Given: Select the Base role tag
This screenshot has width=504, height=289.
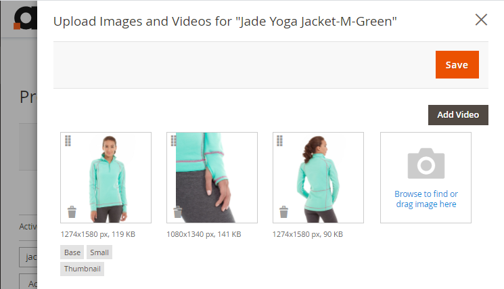Looking at the screenshot, I should [72, 252].
